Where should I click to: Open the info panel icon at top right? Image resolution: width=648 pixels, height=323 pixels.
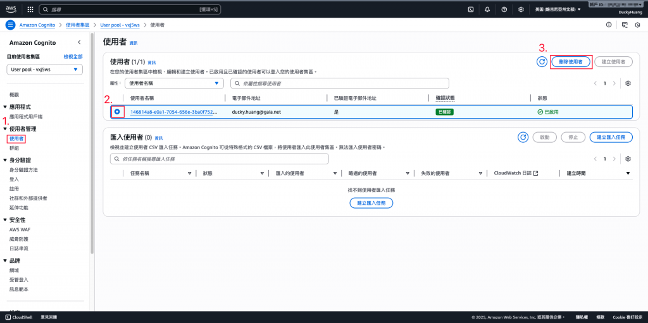tap(609, 25)
